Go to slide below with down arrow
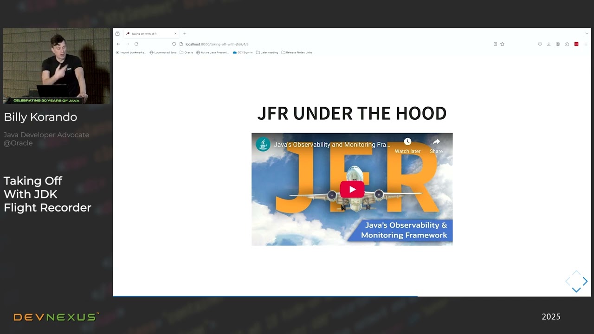 576,290
